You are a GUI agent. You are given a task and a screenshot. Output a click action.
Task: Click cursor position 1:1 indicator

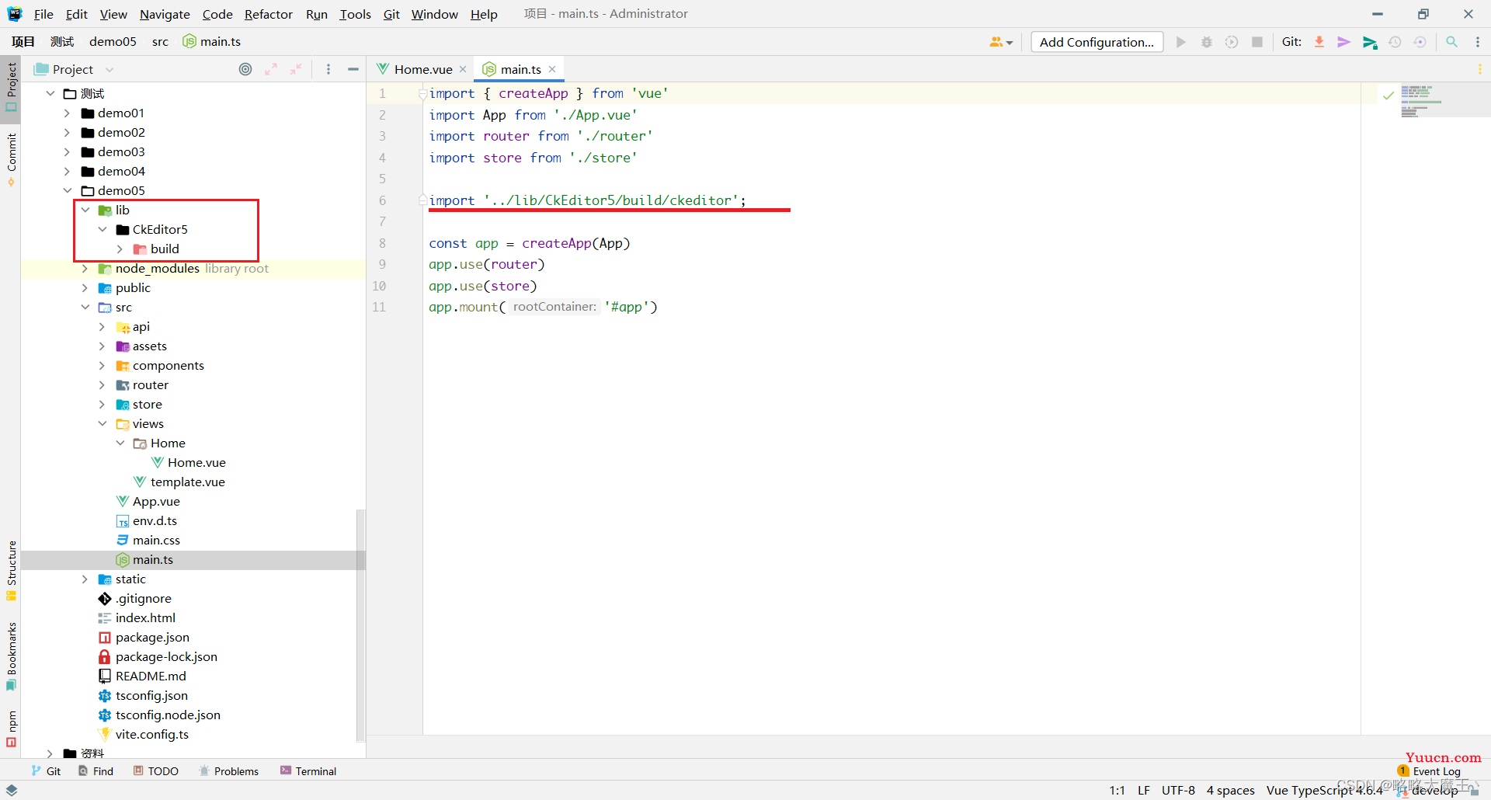tap(1117, 790)
